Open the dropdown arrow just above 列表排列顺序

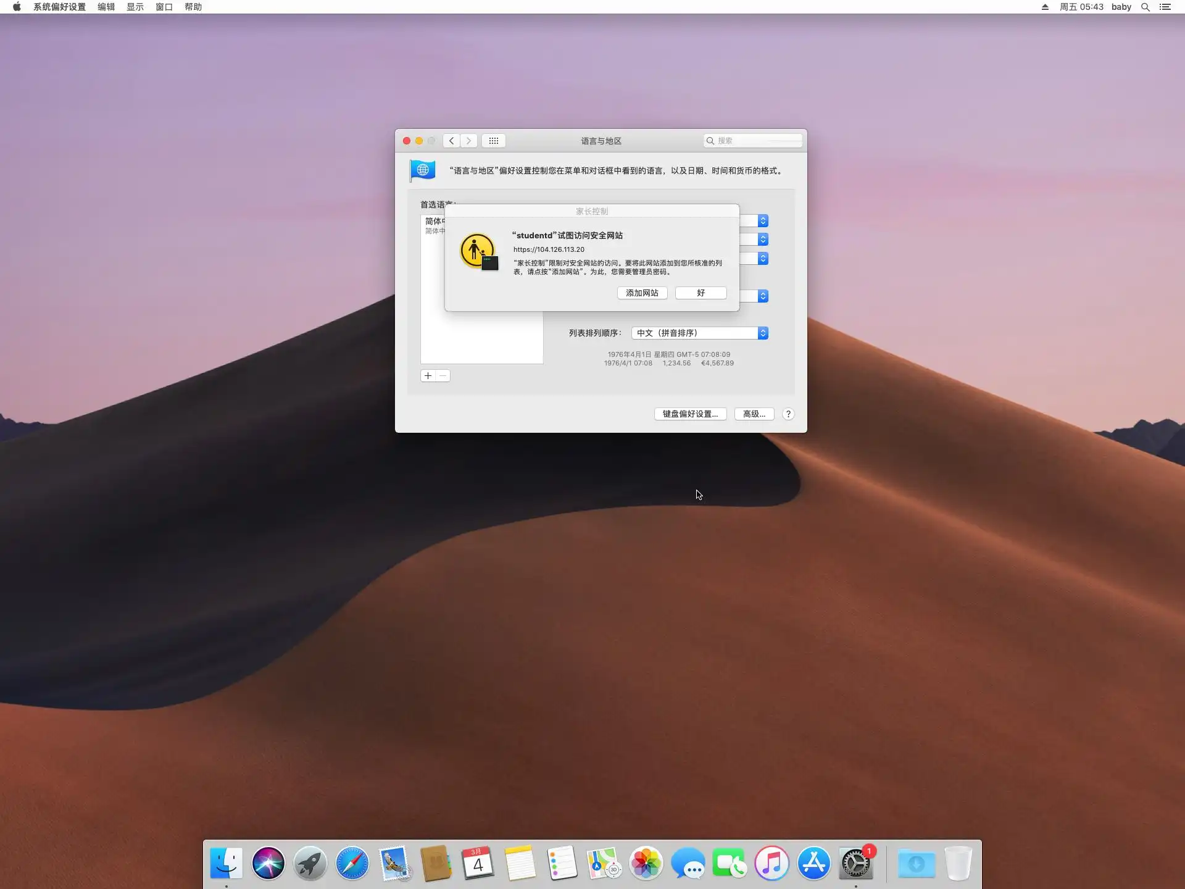tap(763, 296)
